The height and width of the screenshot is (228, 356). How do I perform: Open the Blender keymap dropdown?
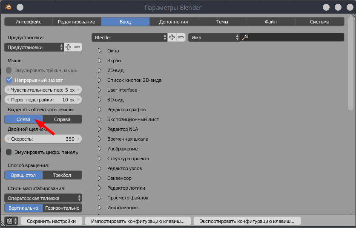coord(129,38)
